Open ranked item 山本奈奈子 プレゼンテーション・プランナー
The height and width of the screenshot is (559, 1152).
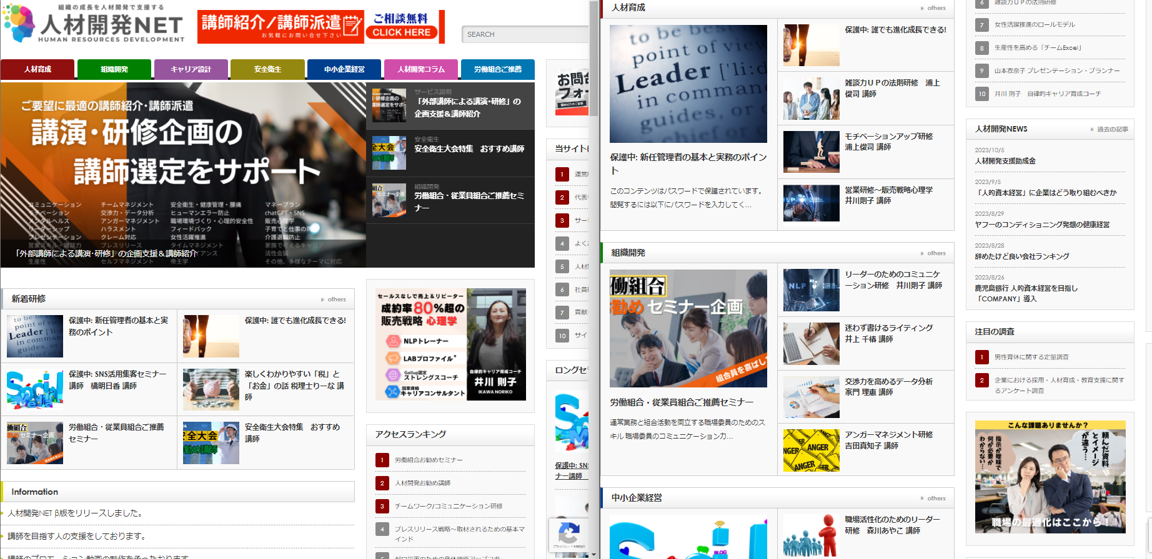tap(1057, 71)
